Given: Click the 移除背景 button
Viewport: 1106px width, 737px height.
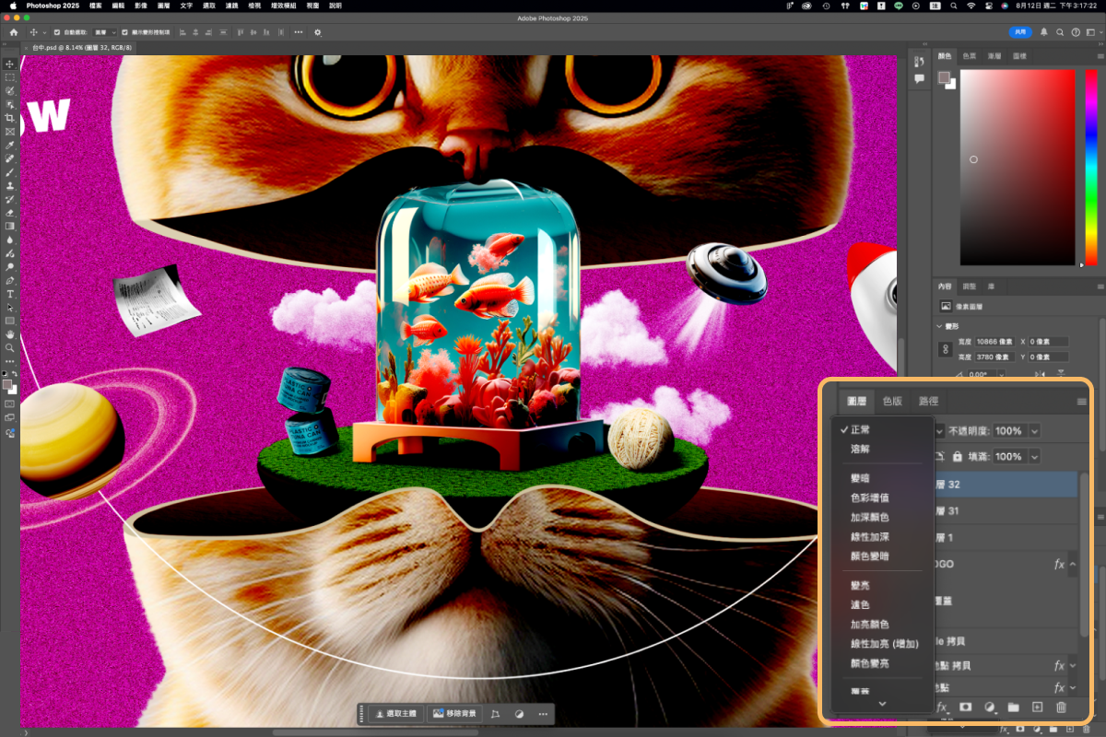Looking at the screenshot, I should tap(455, 714).
